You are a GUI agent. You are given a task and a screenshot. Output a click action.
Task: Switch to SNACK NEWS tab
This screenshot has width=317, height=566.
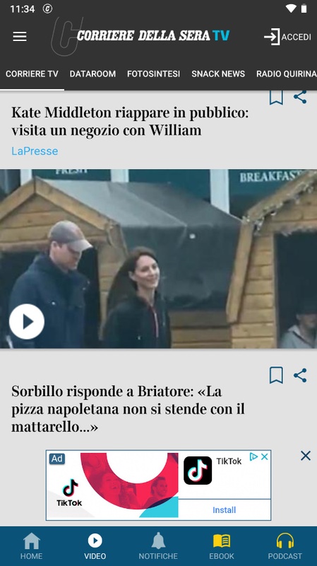218,74
